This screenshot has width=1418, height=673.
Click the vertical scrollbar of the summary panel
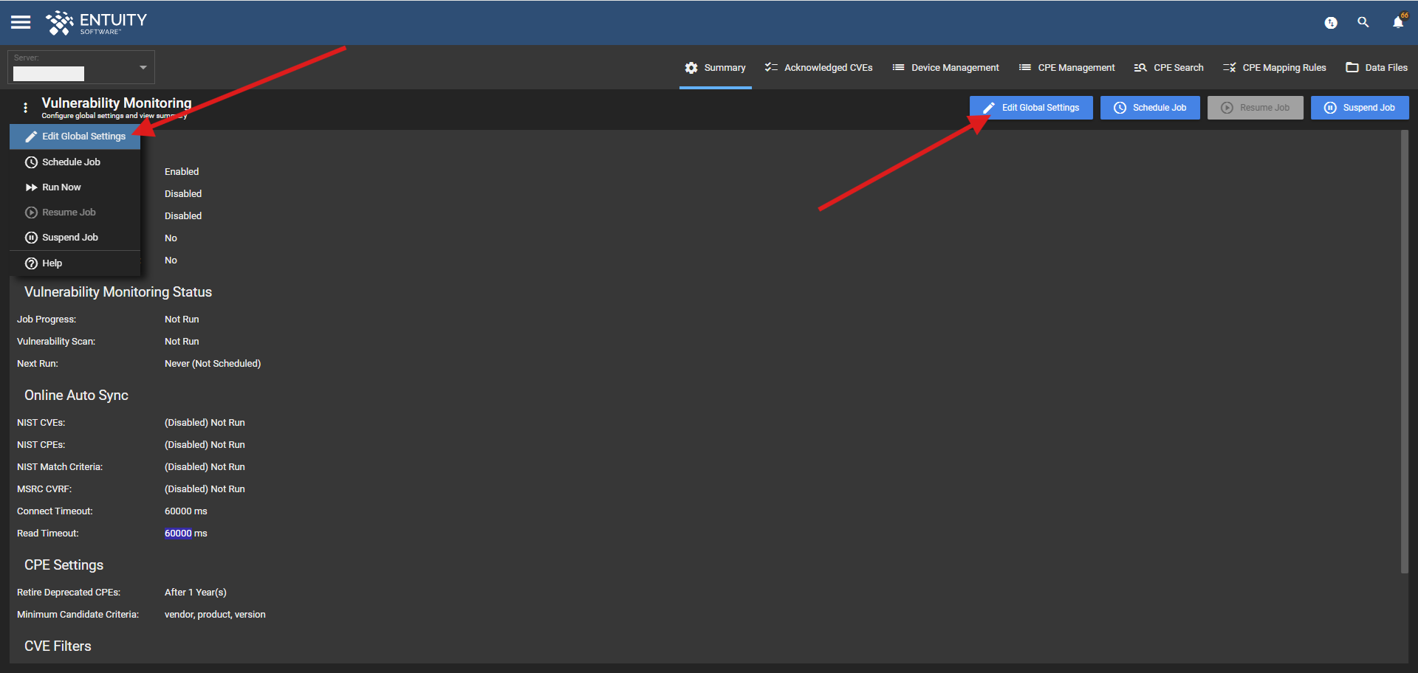pyautogui.click(x=1404, y=351)
